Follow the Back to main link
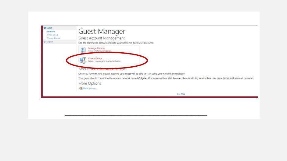The image size is (287, 161). pyautogui.click(x=90, y=88)
